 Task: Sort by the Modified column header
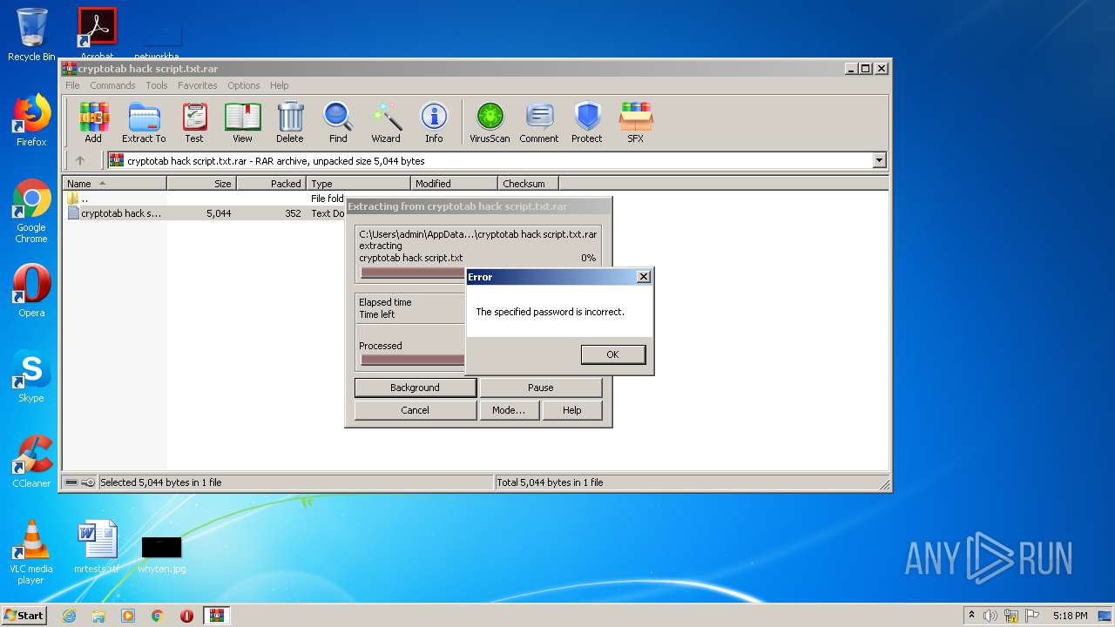(x=454, y=184)
